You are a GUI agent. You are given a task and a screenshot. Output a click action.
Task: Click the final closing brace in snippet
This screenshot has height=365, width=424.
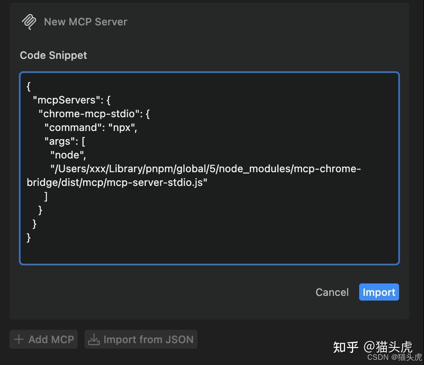point(28,237)
